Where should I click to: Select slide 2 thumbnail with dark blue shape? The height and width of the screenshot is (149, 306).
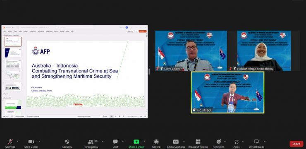click(x=13, y=53)
